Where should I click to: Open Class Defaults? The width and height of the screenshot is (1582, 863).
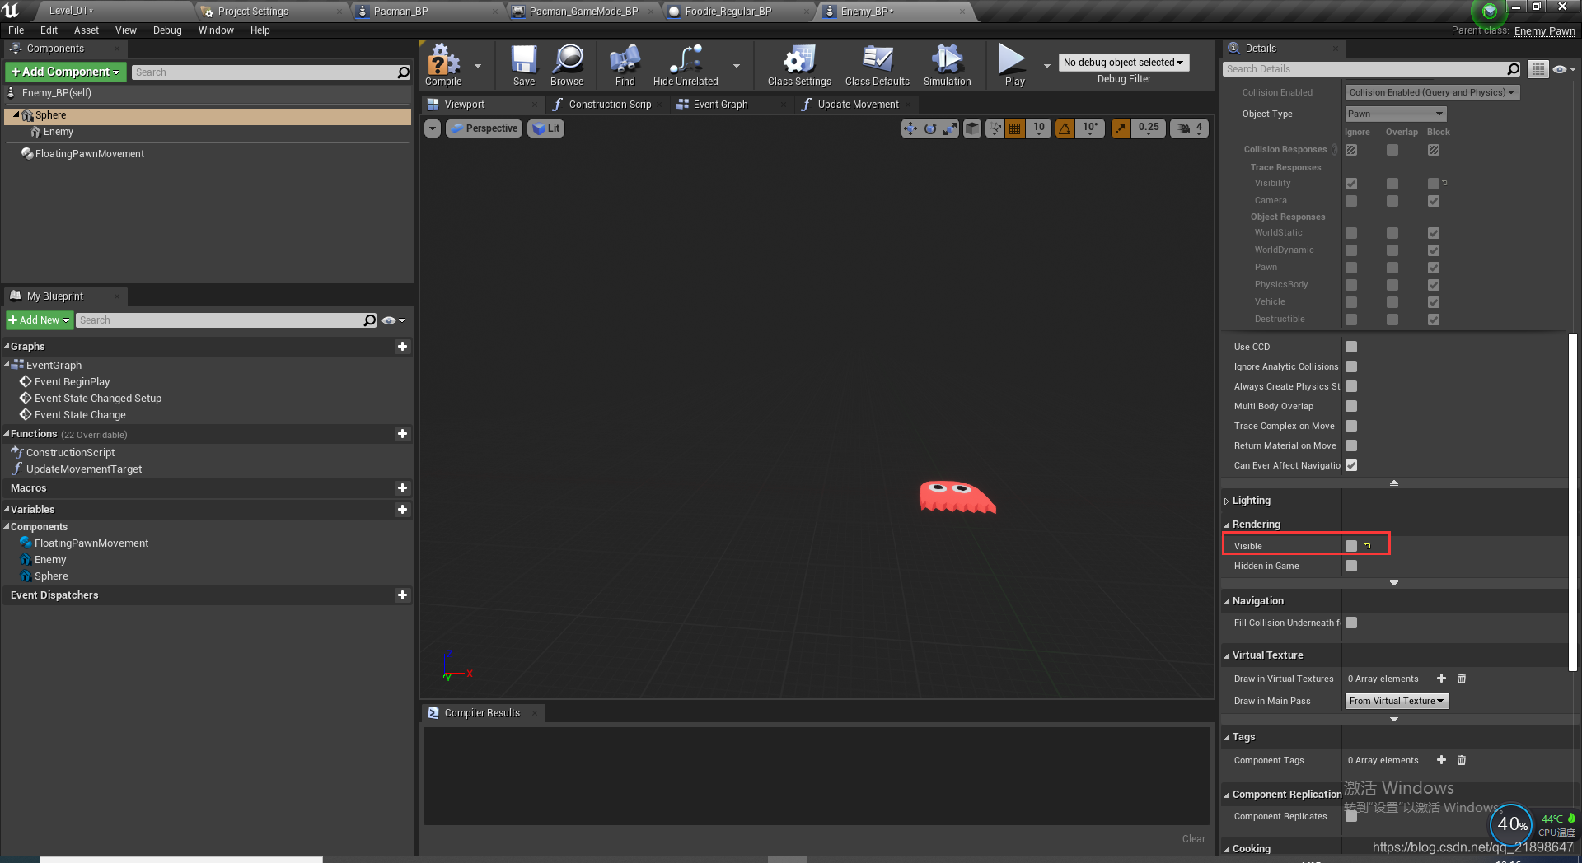878,65
